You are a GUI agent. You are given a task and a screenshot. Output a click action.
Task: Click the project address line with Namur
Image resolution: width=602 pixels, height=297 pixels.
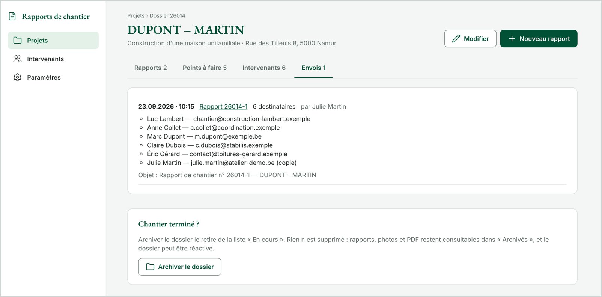[x=232, y=43]
